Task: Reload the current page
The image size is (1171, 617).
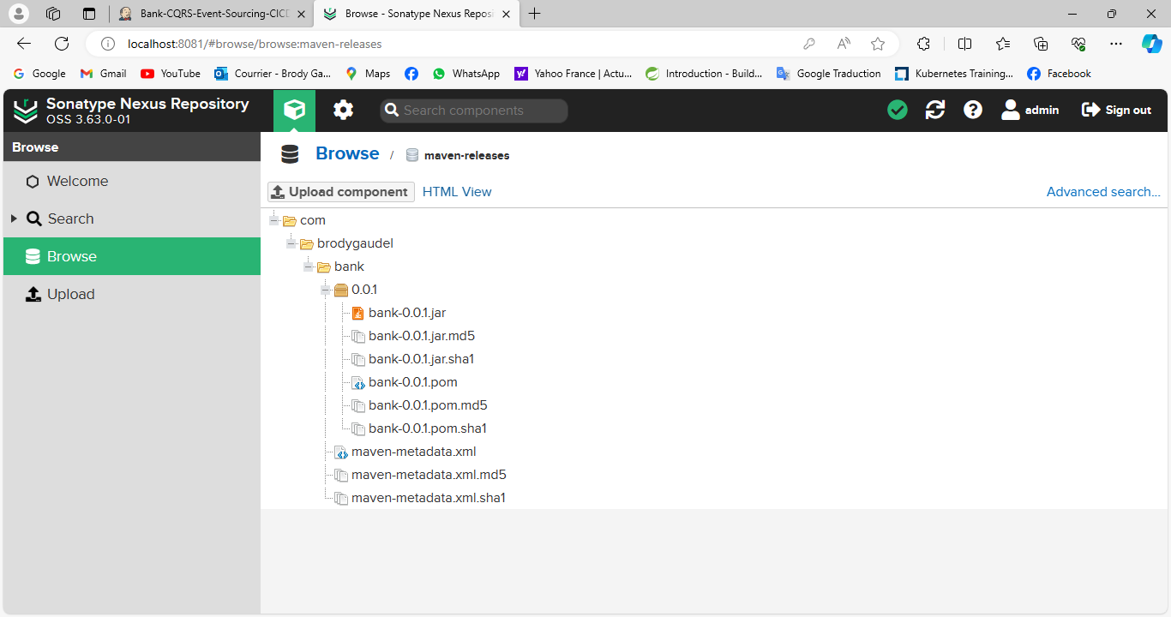Action: [62, 44]
